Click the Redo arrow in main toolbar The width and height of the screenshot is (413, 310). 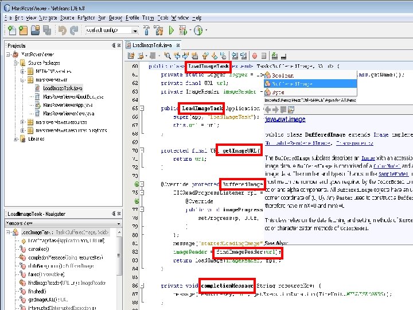coord(74,30)
